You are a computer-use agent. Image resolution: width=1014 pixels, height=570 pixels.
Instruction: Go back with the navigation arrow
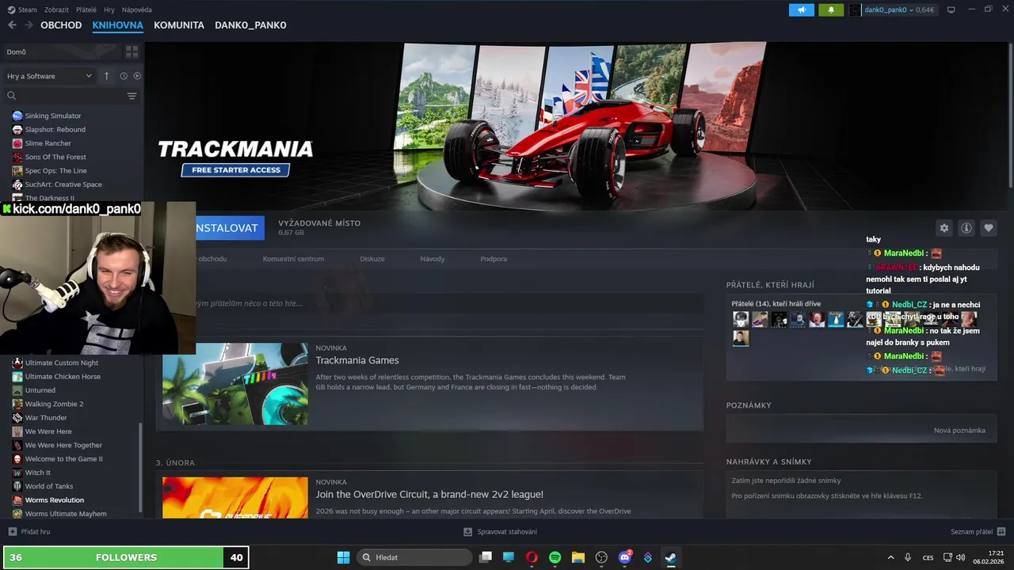12,25
